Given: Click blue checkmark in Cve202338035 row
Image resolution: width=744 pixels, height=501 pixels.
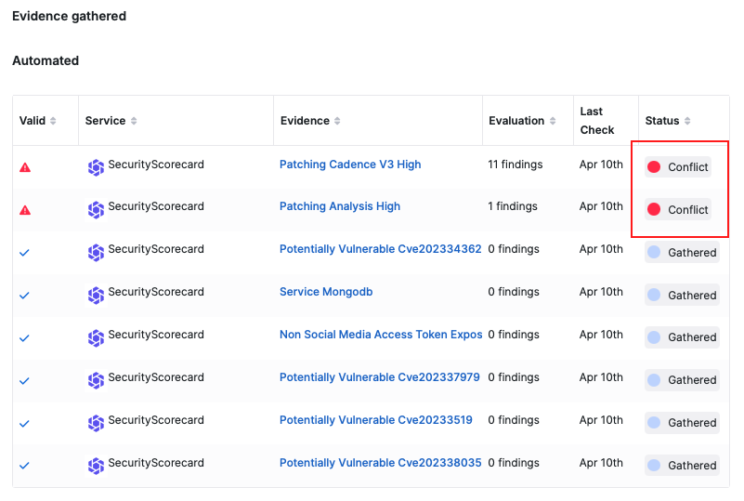Looking at the screenshot, I should click(25, 466).
